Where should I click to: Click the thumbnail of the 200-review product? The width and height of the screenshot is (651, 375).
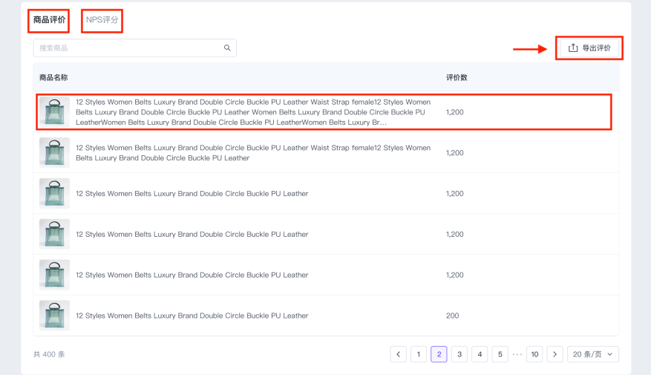54,316
